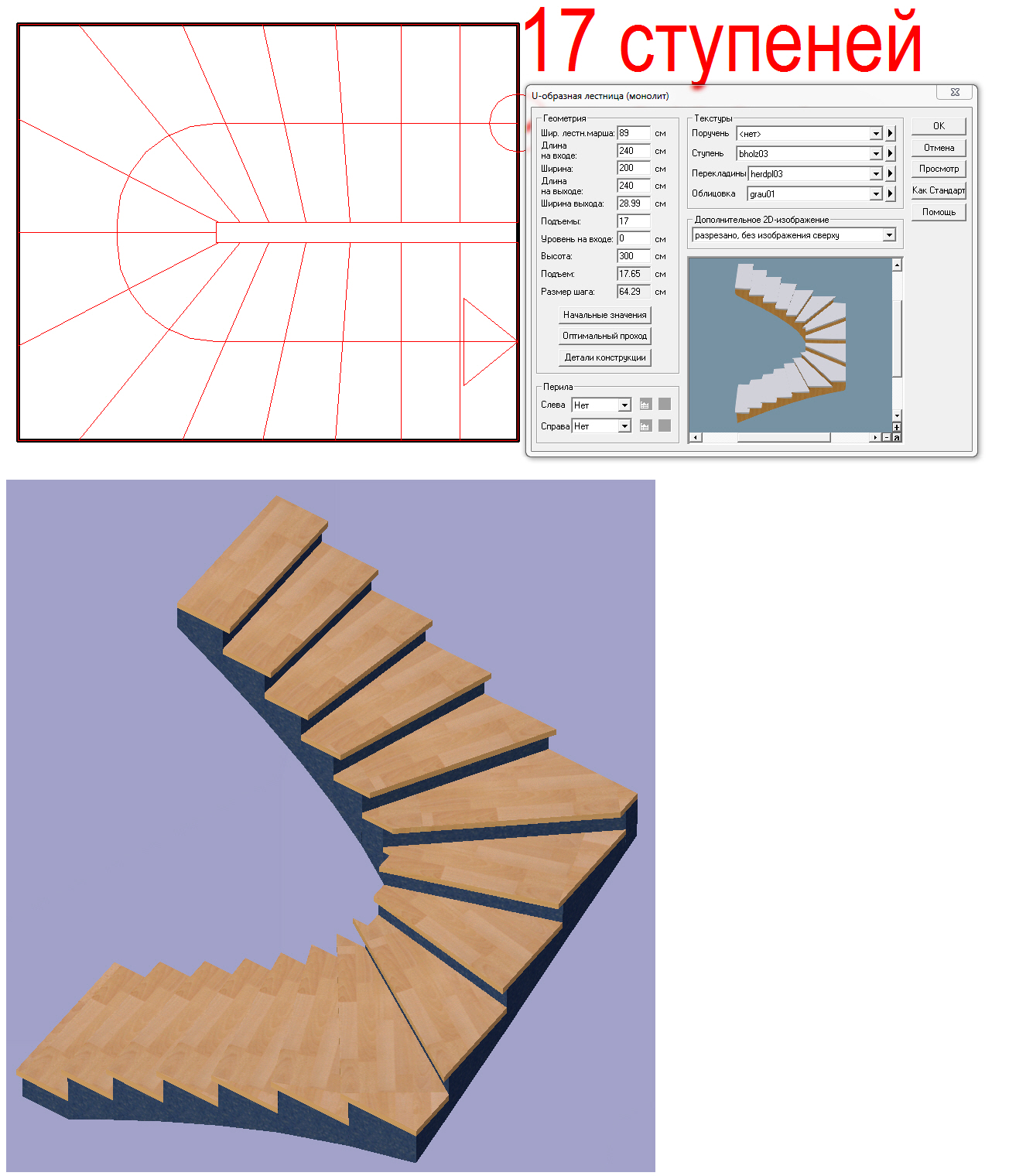Click the Высота field showing 300
Screen dimensions: 1009x1176
pyautogui.click(x=634, y=256)
